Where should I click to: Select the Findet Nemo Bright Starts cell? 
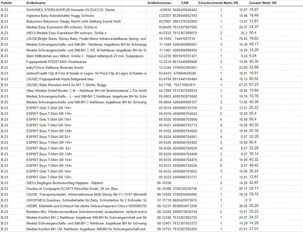(86, 39)
